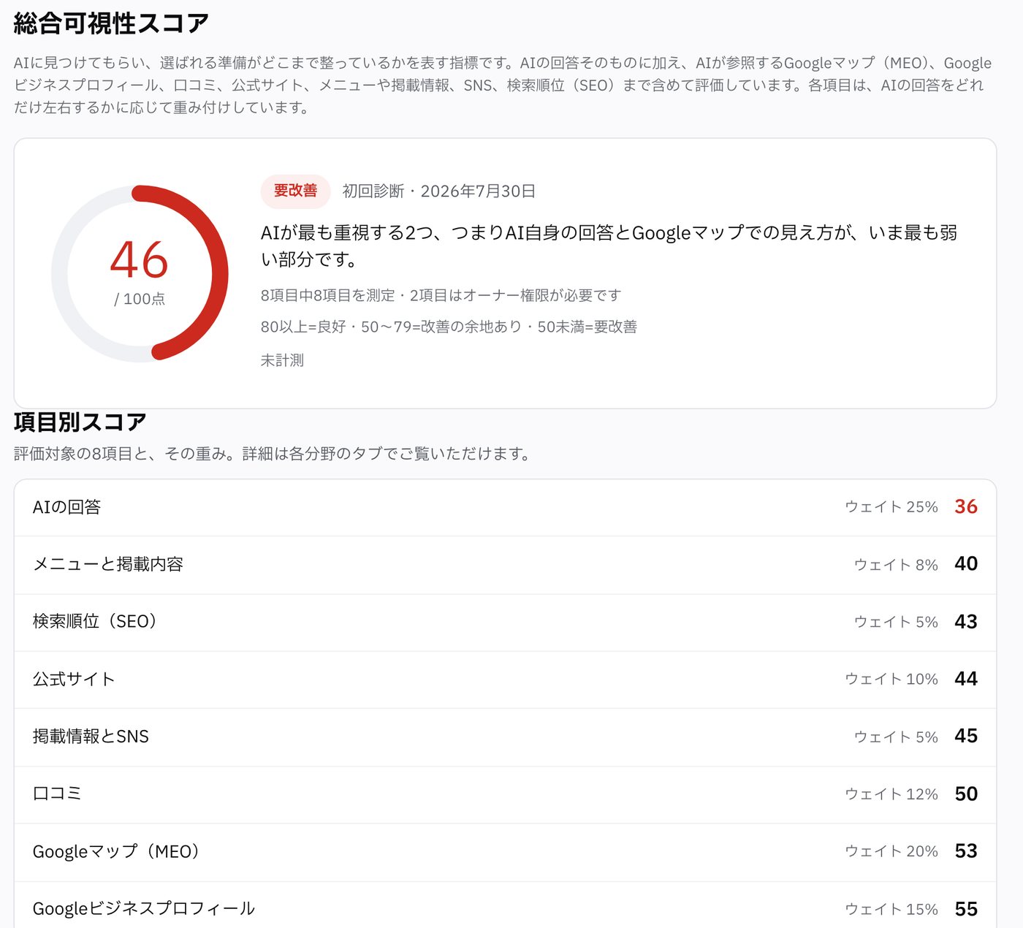This screenshot has height=928, width=1023.
Task: Click the "ウェイト 8%" weight label
Action: click(x=896, y=564)
